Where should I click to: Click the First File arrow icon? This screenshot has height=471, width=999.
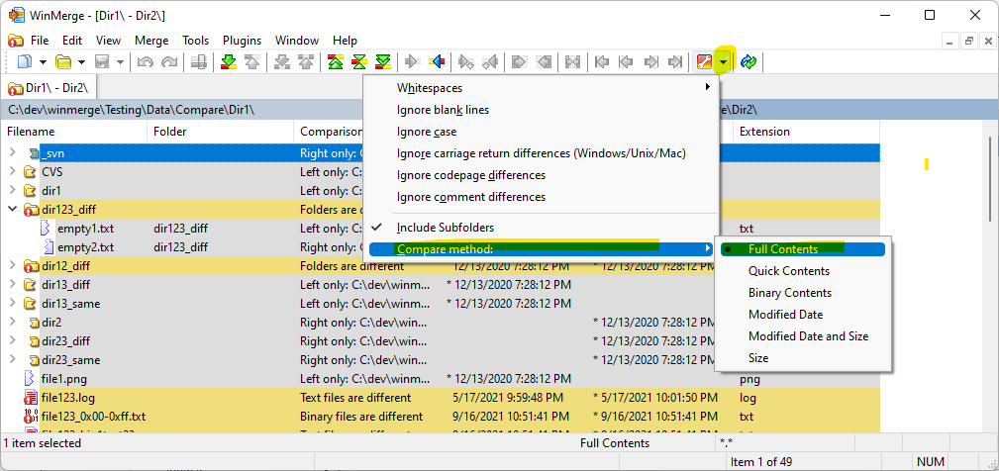point(602,61)
